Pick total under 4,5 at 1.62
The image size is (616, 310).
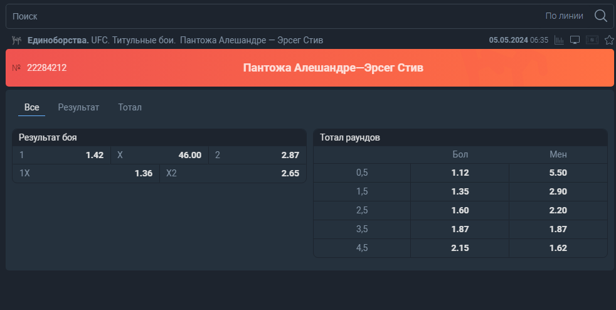point(558,249)
